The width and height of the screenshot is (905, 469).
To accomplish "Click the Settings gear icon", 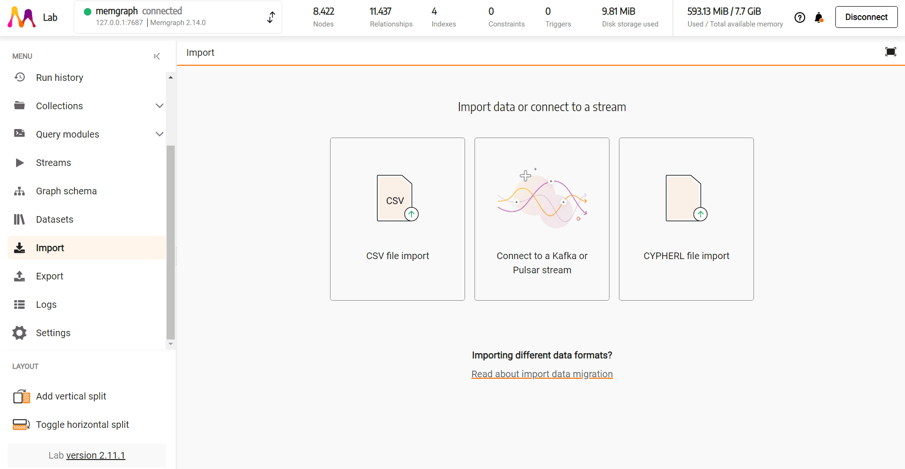I will [19, 333].
